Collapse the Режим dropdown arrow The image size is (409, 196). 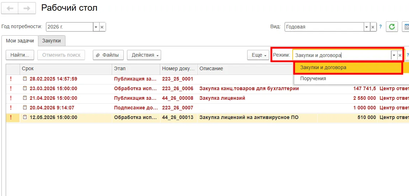pyautogui.click(x=394, y=55)
